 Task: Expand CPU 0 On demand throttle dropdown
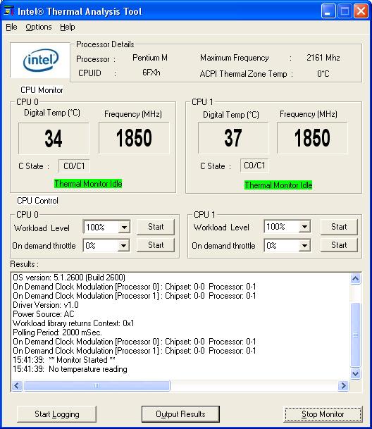[x=123, y=245]
